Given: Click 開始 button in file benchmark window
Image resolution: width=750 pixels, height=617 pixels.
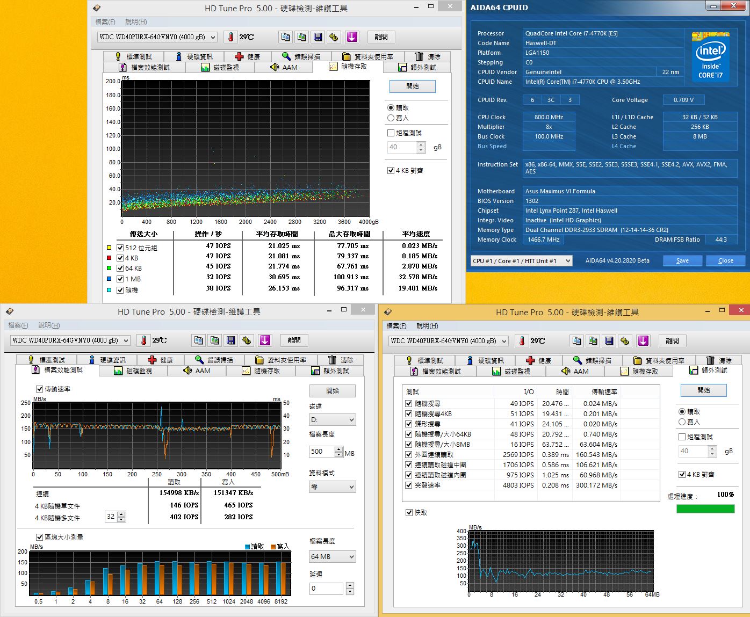Looking at the screenshot, I should pos(333,391).
